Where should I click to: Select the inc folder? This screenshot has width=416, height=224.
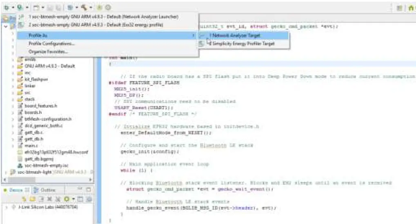(27, 73)
